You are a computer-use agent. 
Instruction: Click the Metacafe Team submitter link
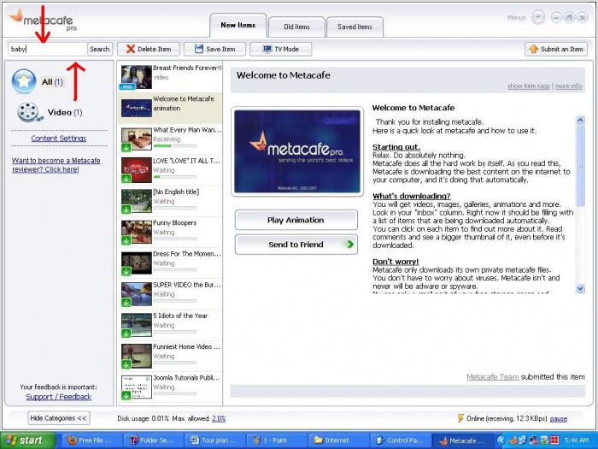(x=492, y=377)
